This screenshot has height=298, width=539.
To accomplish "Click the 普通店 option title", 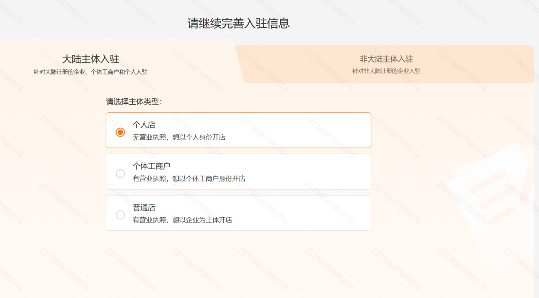I will coord(144,207).
